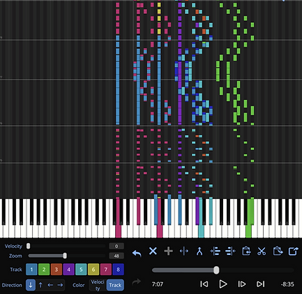Click the elapsed time 7:07

point(158,284)
